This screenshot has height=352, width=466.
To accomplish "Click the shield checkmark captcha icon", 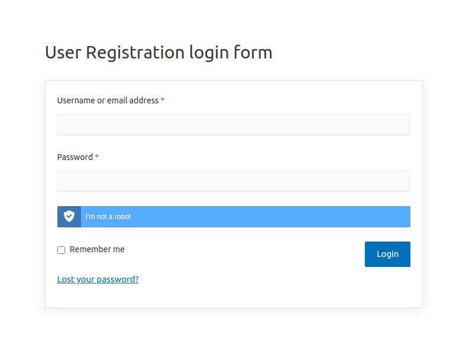I will coord(69,217).
